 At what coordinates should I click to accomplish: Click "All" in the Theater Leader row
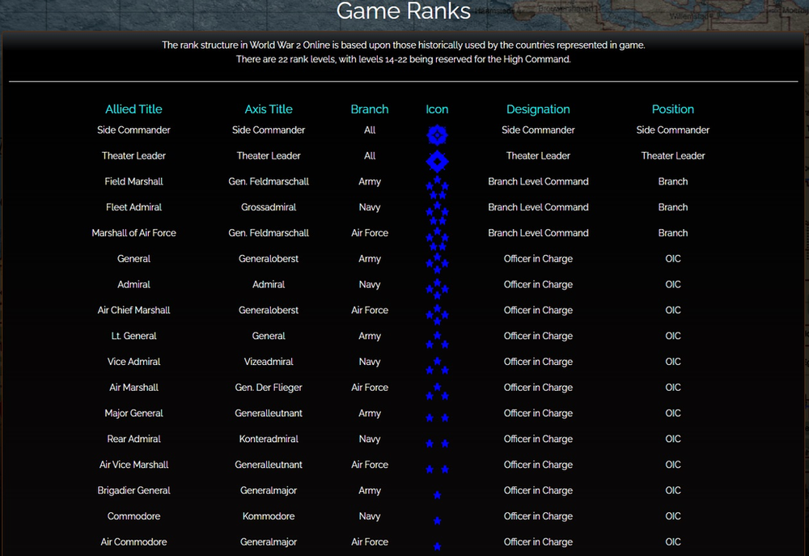click(370, 156)
